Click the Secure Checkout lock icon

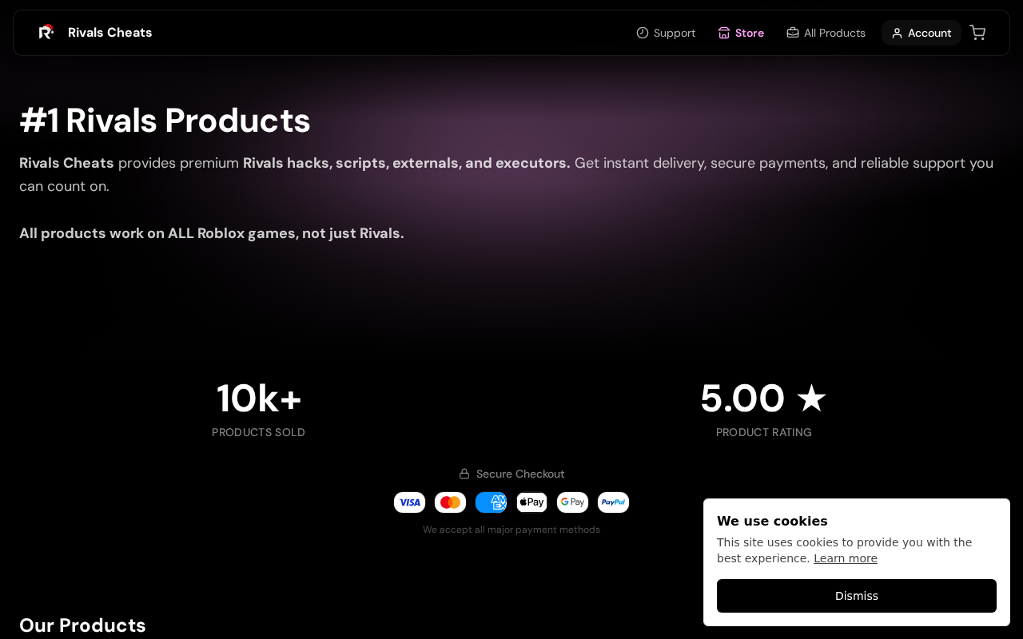464,474
